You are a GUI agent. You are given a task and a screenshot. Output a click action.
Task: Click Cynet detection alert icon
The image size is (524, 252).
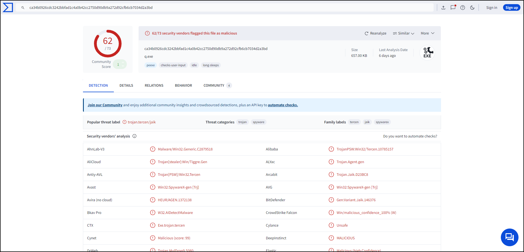click(153, 238)
